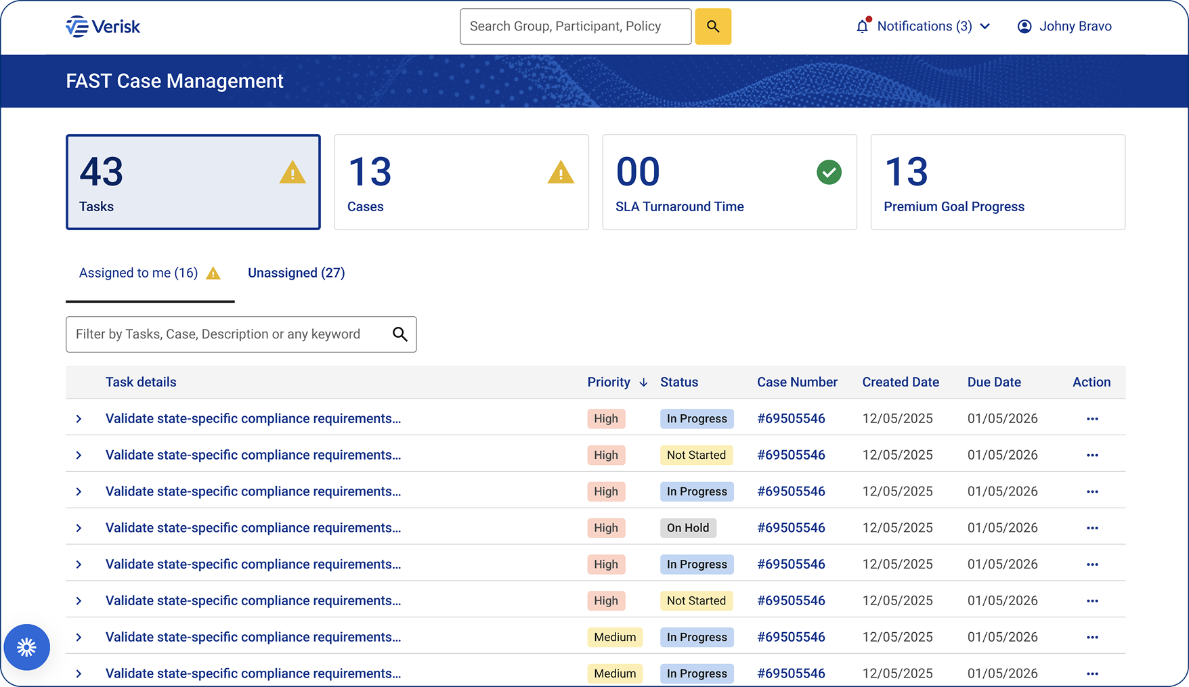Screen dimensions: 1189x687
Task: Click the Case Number column header
Action: point(797,382)
